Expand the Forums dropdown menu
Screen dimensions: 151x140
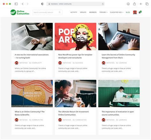(x=104, y=12)
